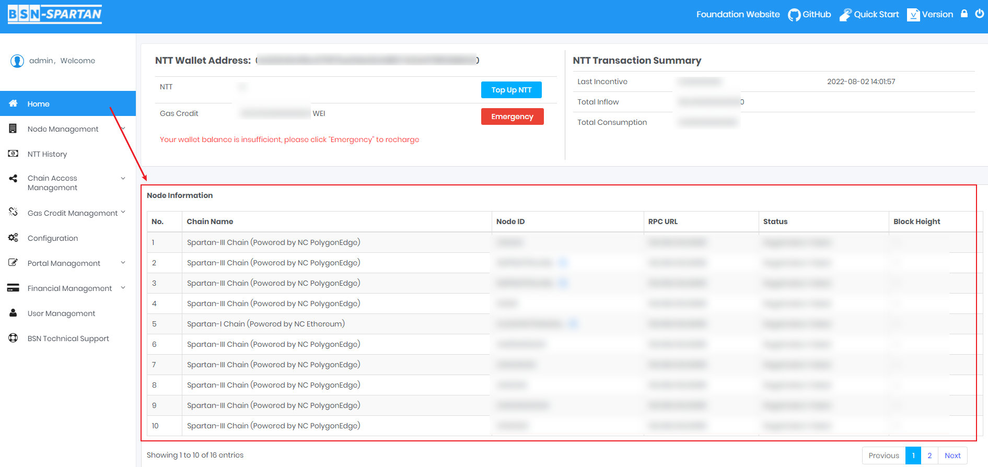Click the Next pagination button
Screen dimensions: 988x467
click(x=952, y=456)
